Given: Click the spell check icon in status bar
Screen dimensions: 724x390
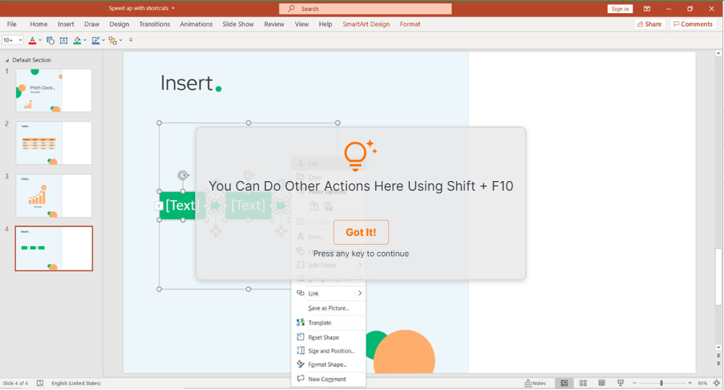Looking at the screenshot, I should pos(40,383).
